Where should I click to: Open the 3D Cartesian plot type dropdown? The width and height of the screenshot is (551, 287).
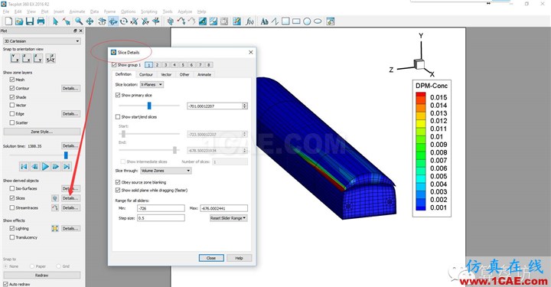42,41
